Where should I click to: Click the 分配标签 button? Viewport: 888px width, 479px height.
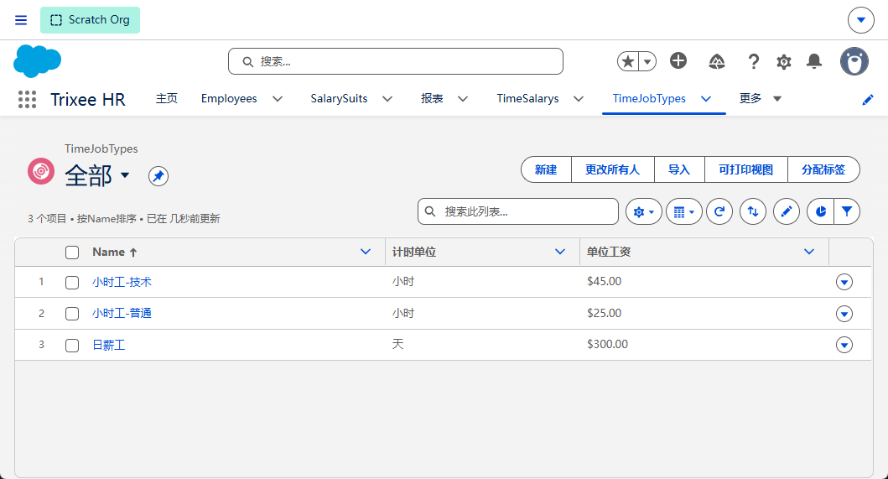pyautogui.click(x=823, y=169)
